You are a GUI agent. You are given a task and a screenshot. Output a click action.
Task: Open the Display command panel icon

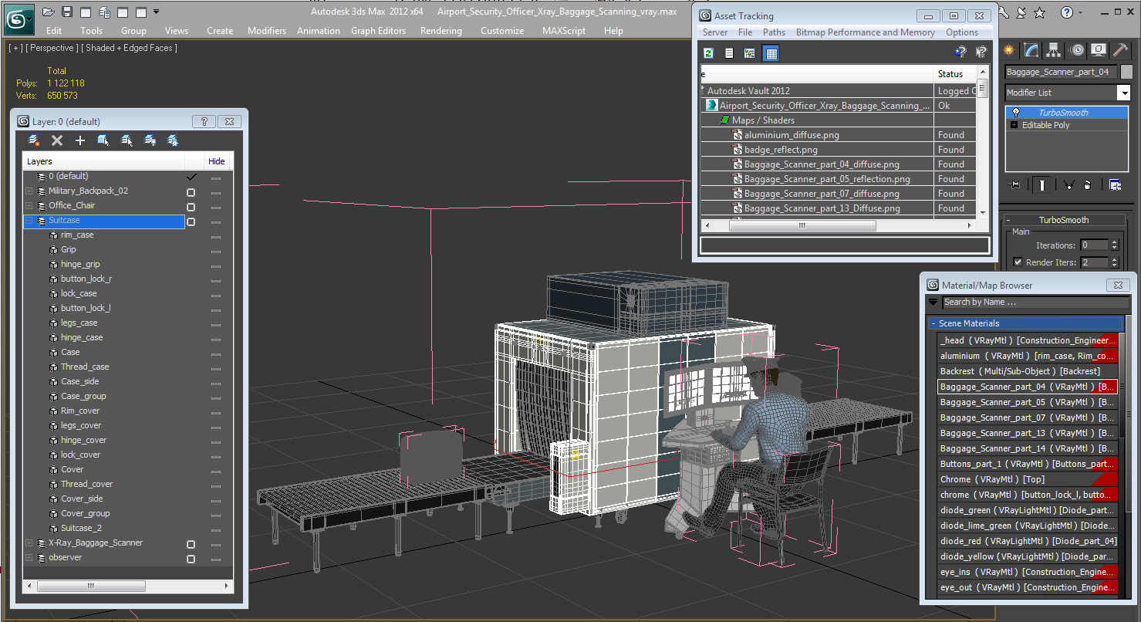[1099, 51]
